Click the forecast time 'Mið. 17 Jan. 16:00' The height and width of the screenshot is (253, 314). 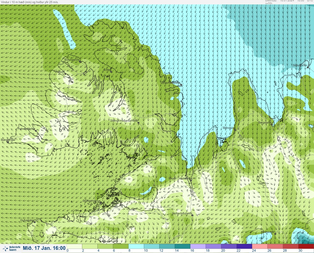pyautogui.click(x=44, y=248)
